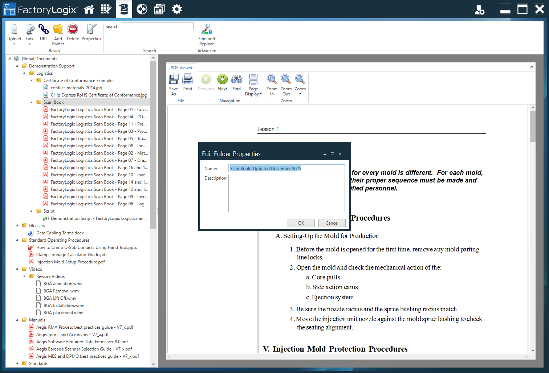
Task: Click OK in Edit Folder Properties dialog
Action: [x=301, y=223]
